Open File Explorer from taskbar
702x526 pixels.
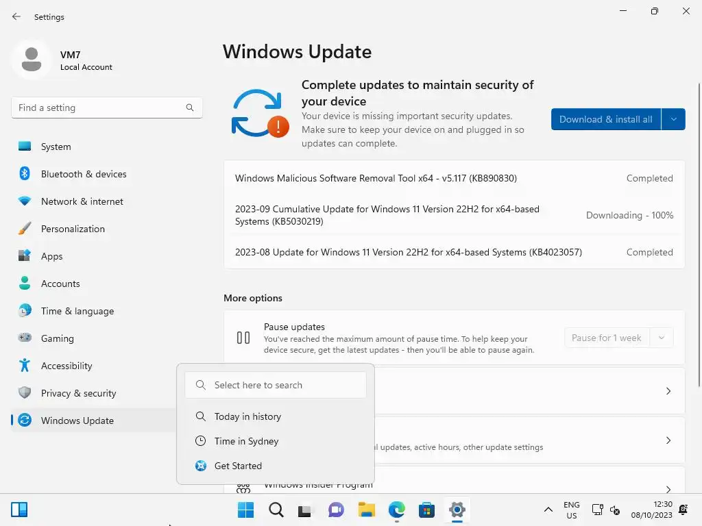click(x=366, y=510)
